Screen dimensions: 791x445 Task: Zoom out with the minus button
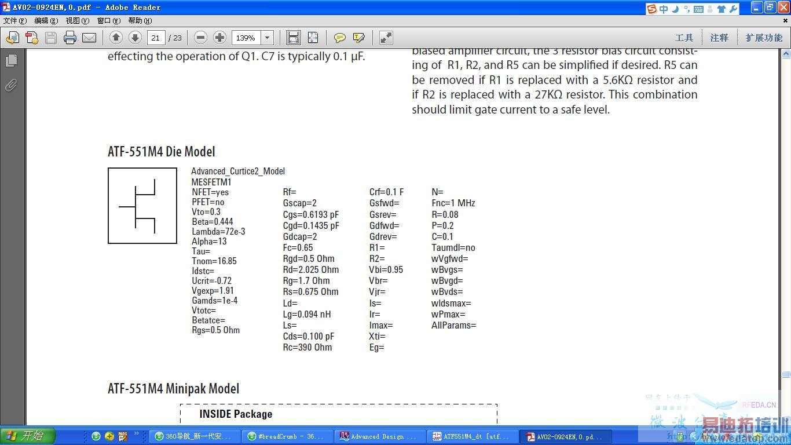click(x=200, y=38)
